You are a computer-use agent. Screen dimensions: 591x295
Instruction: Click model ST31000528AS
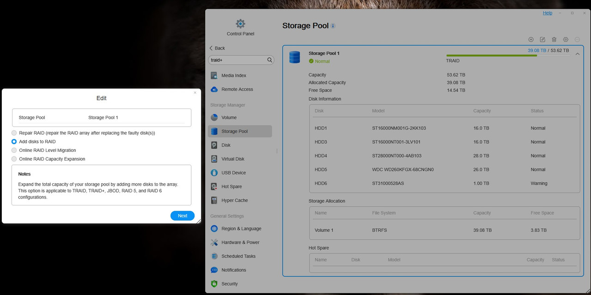tap(388, 183)
